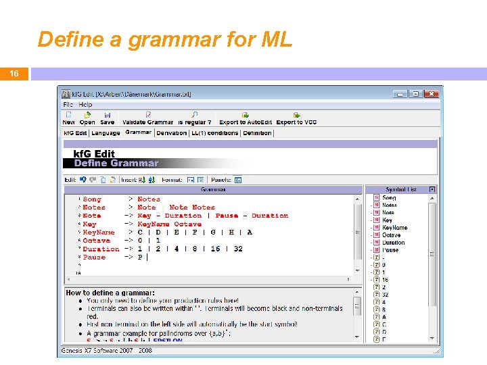Click the T icon beside terminal 32
Screen dimensions: 487x365
click(377, 295)
